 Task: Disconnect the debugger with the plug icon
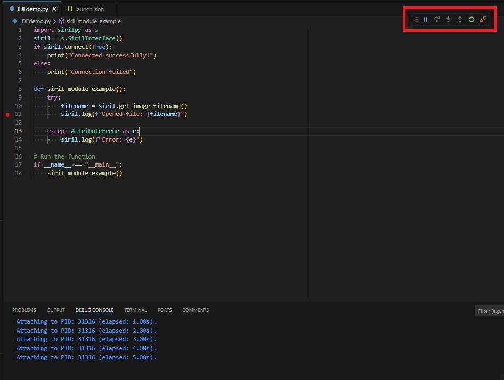(x=483, y=20)
